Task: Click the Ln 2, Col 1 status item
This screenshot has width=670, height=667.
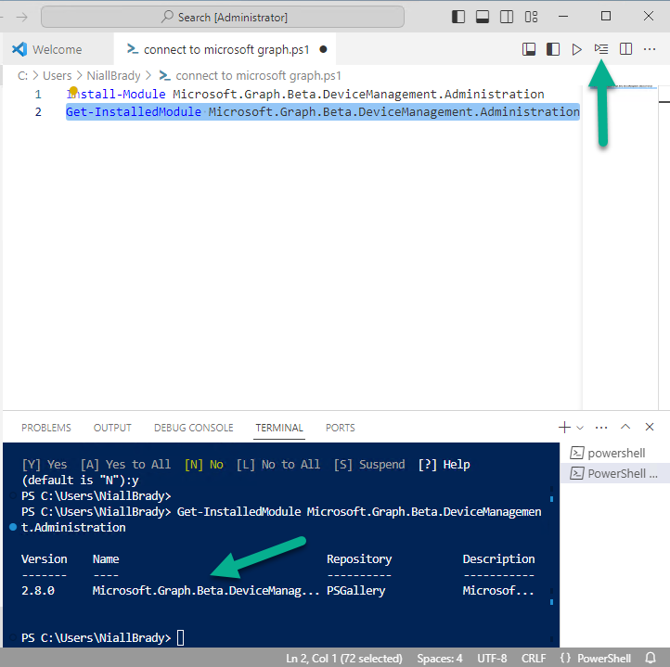Action: [344, 659]
